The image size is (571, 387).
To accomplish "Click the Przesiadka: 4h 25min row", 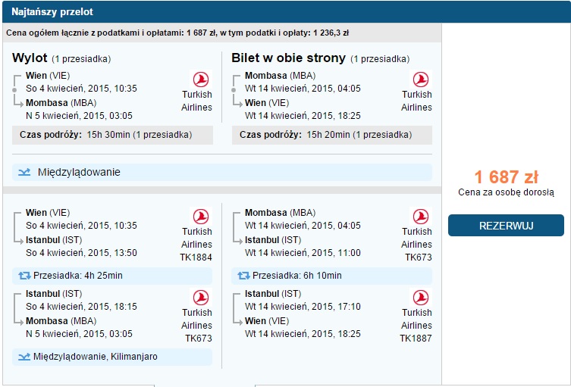I will click(112, 276).
